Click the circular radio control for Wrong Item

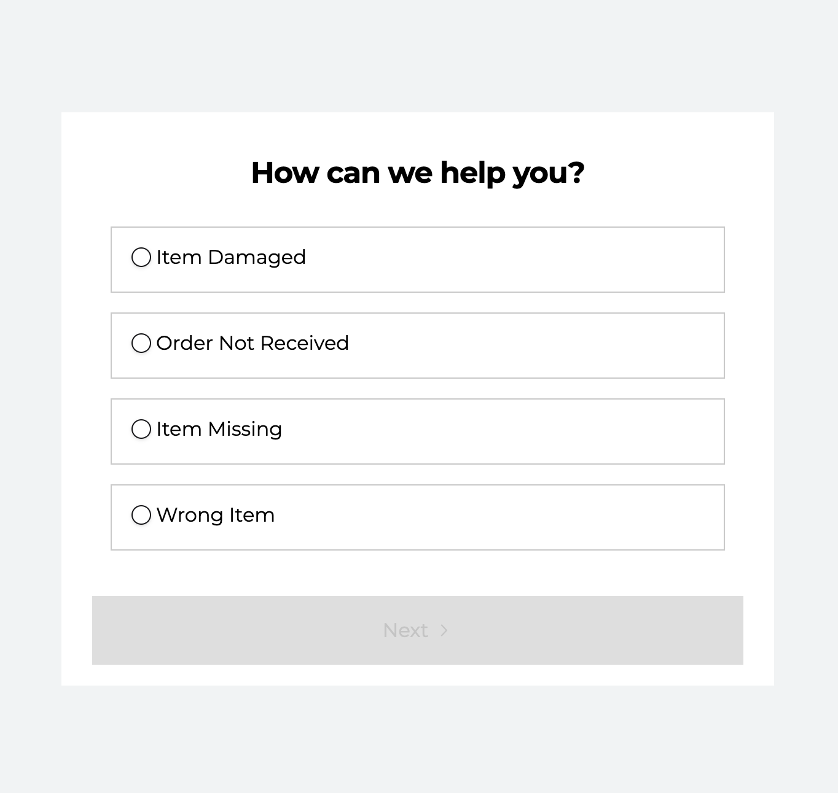(141, 516)
